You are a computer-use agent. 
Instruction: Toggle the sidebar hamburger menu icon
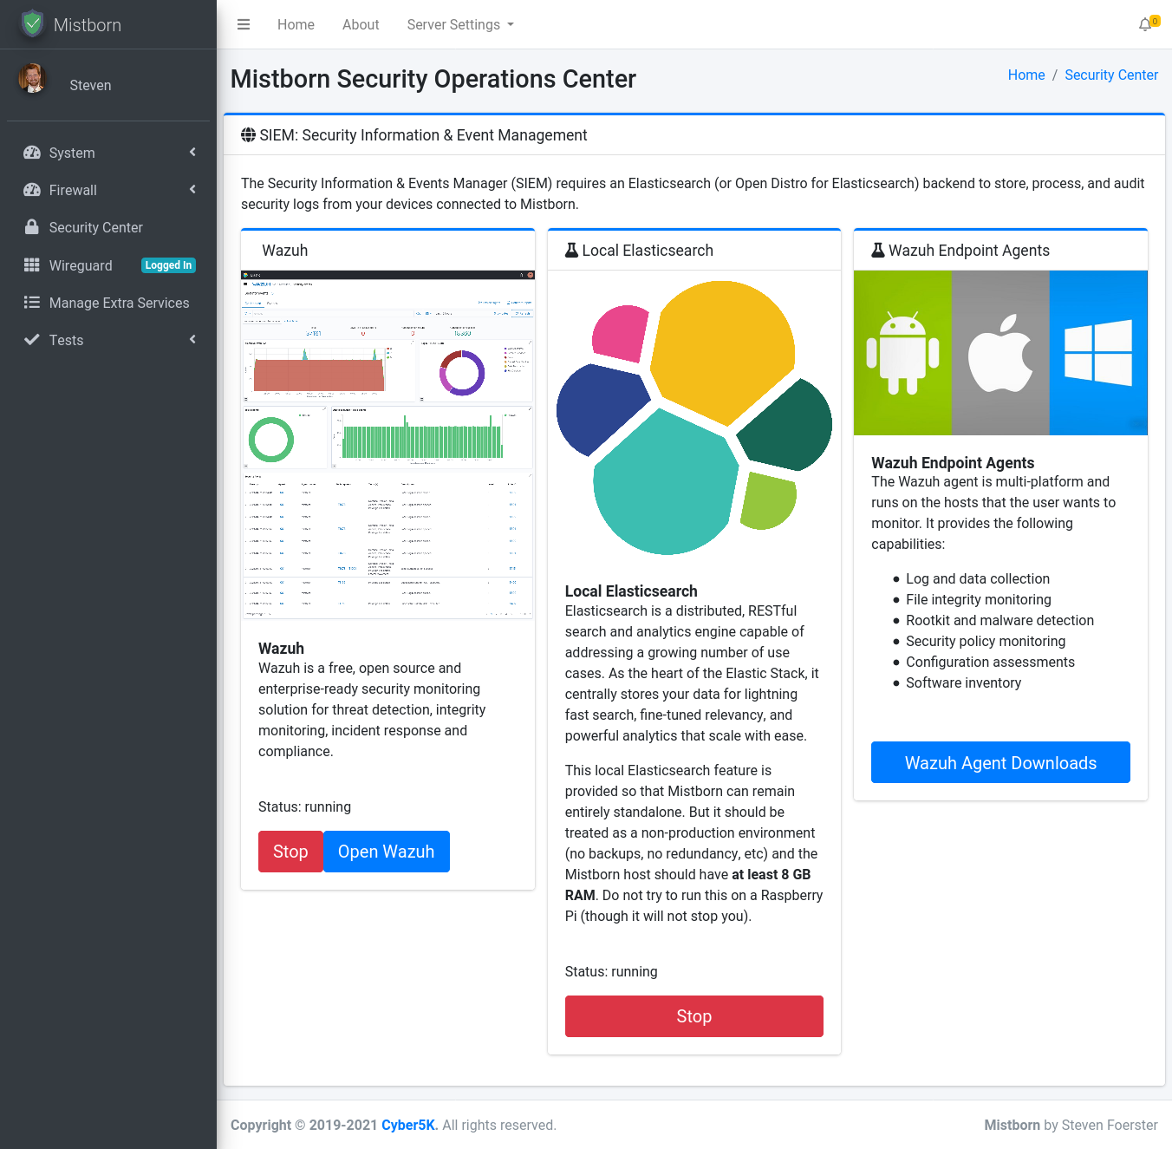(244, 24)
